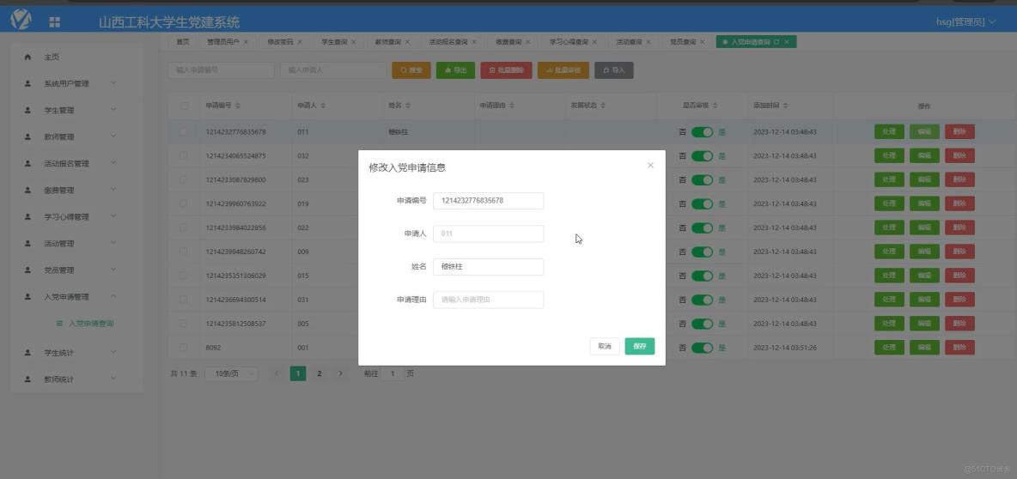Expand 学习心得管理 in the sidebar

point(113,215)
